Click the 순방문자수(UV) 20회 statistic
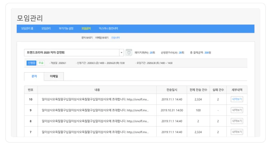Screen dimensions: 272x146 point(172,53)
